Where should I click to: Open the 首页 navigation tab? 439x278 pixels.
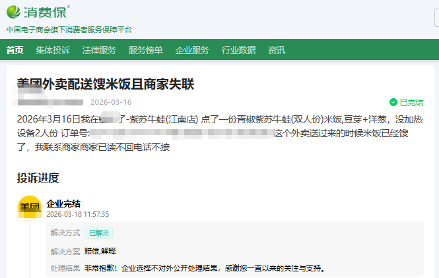[15, 50]
